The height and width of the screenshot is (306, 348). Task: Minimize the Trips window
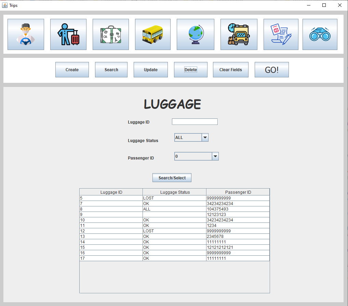[308, 5]
